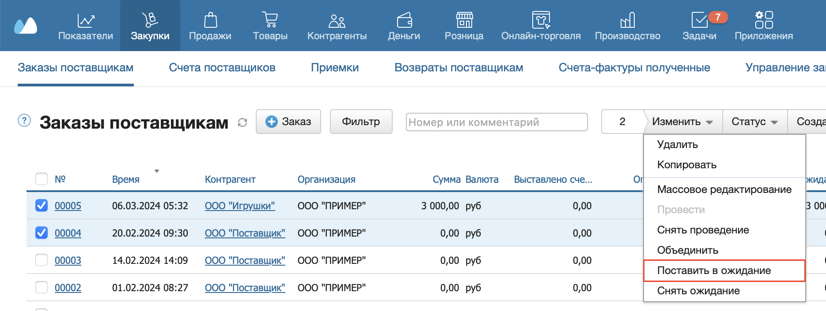
Task: Click date 14.02.2024 14:09 cell
Action: pyautogui.click(x=150, y=260)
